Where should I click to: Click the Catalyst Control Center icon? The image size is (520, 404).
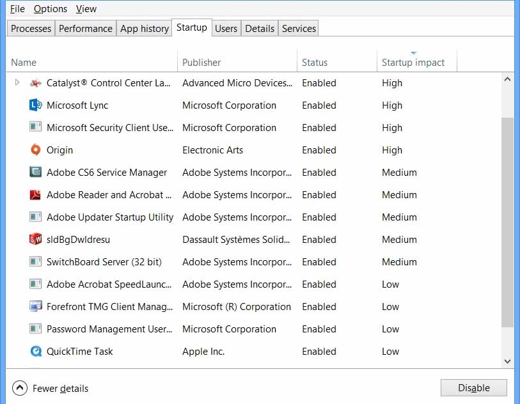coord(36,82)
